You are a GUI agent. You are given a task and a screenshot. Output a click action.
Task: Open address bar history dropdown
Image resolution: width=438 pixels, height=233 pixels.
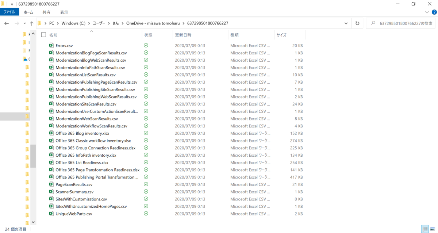pyautogui.click(x=346, y=23)
